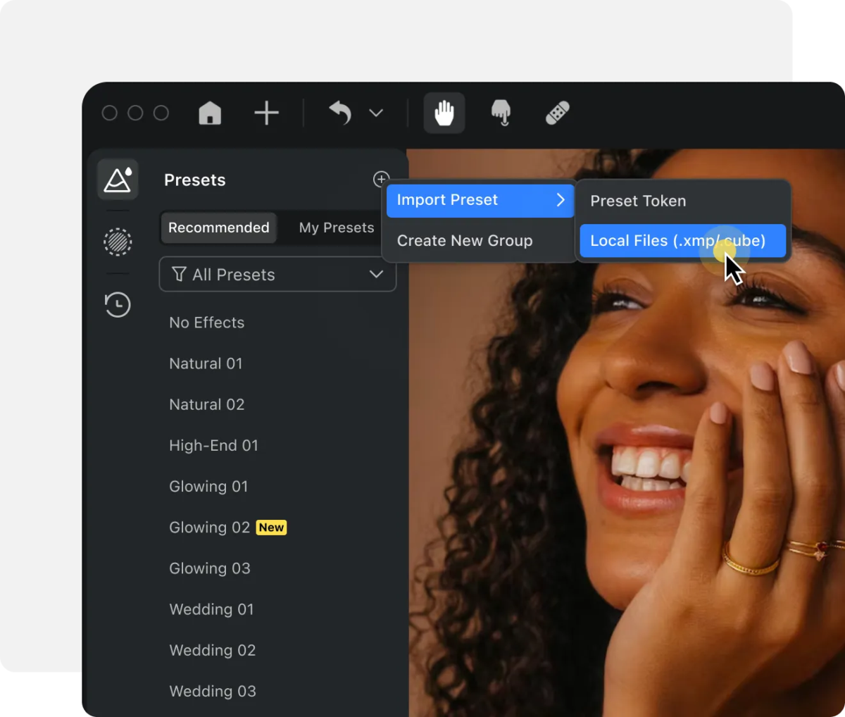Open the Presets panel sidebar icon
This screenshot has width=845, height=717.
(x=118, y=180)
